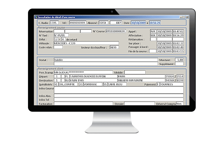Click the VOITBASSE spécificité field
Image resolution: width=224 pixels, height=142 pixels.
coord(93,84)
